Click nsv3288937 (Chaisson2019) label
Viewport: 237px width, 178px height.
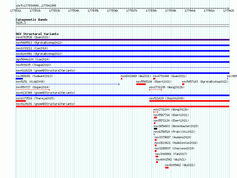pyautogui.click(x=174, y=148)
